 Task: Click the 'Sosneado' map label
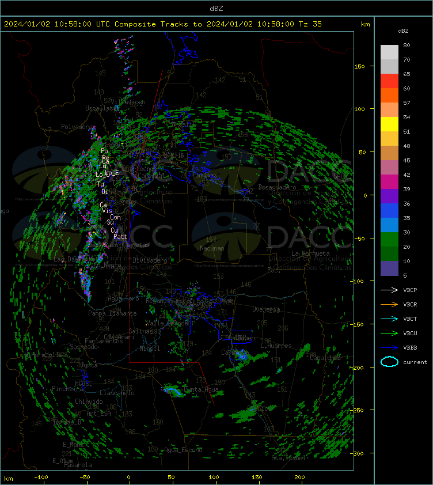(x=83, y=347)
